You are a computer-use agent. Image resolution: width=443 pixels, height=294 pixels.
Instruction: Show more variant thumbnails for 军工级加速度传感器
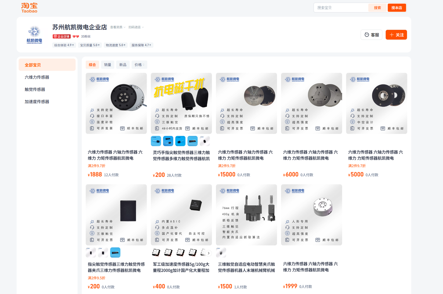pos(209,253)
